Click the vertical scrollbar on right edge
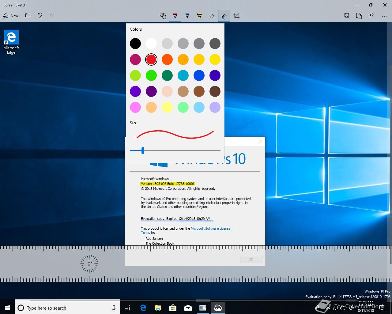This screenshot has width=392, height=314. (390, 164)
